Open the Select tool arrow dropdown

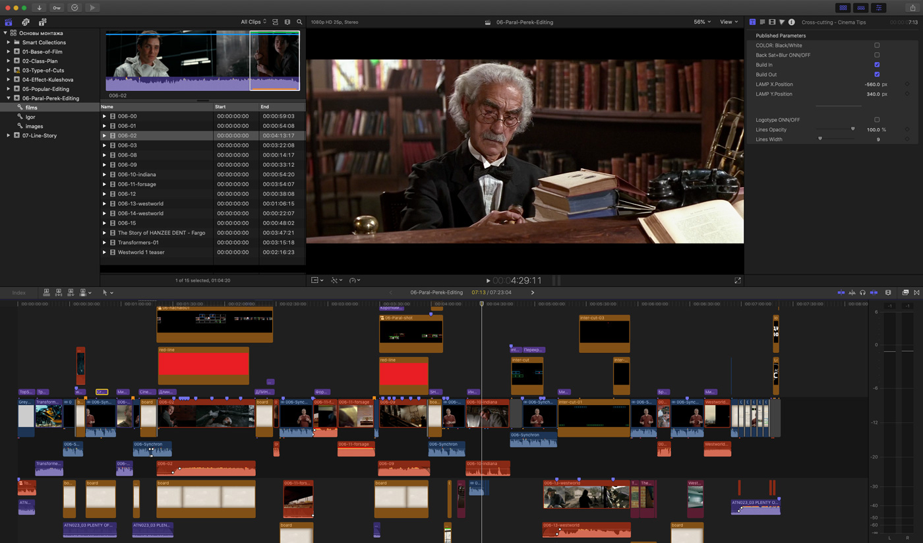[107, 292]
